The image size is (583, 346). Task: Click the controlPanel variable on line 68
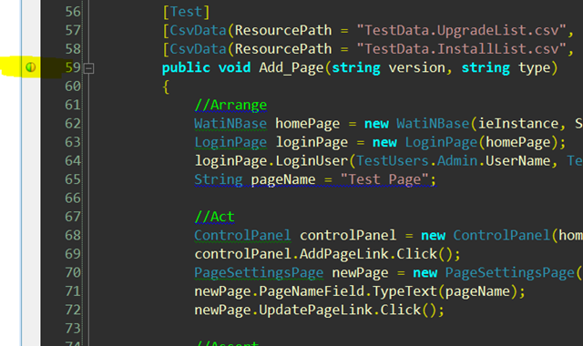click(x=348, y=235)
